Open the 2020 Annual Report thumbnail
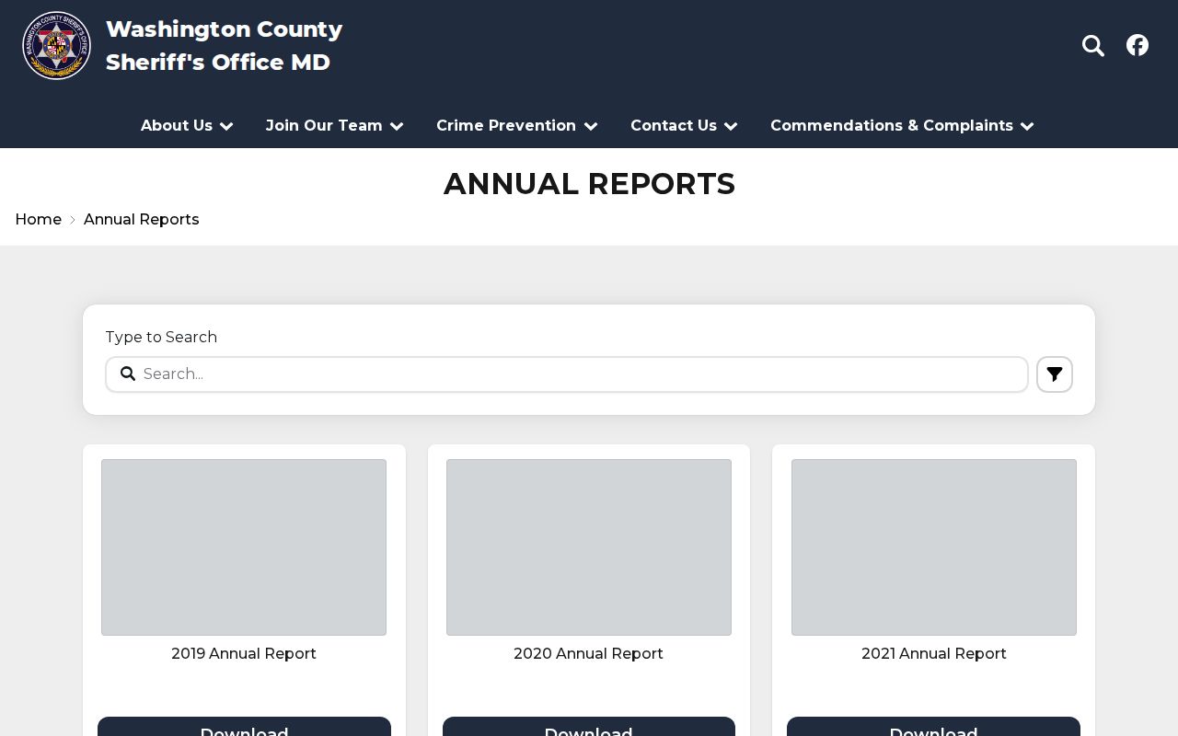This screenshot has width=1178, height=736. click(589, 547)
